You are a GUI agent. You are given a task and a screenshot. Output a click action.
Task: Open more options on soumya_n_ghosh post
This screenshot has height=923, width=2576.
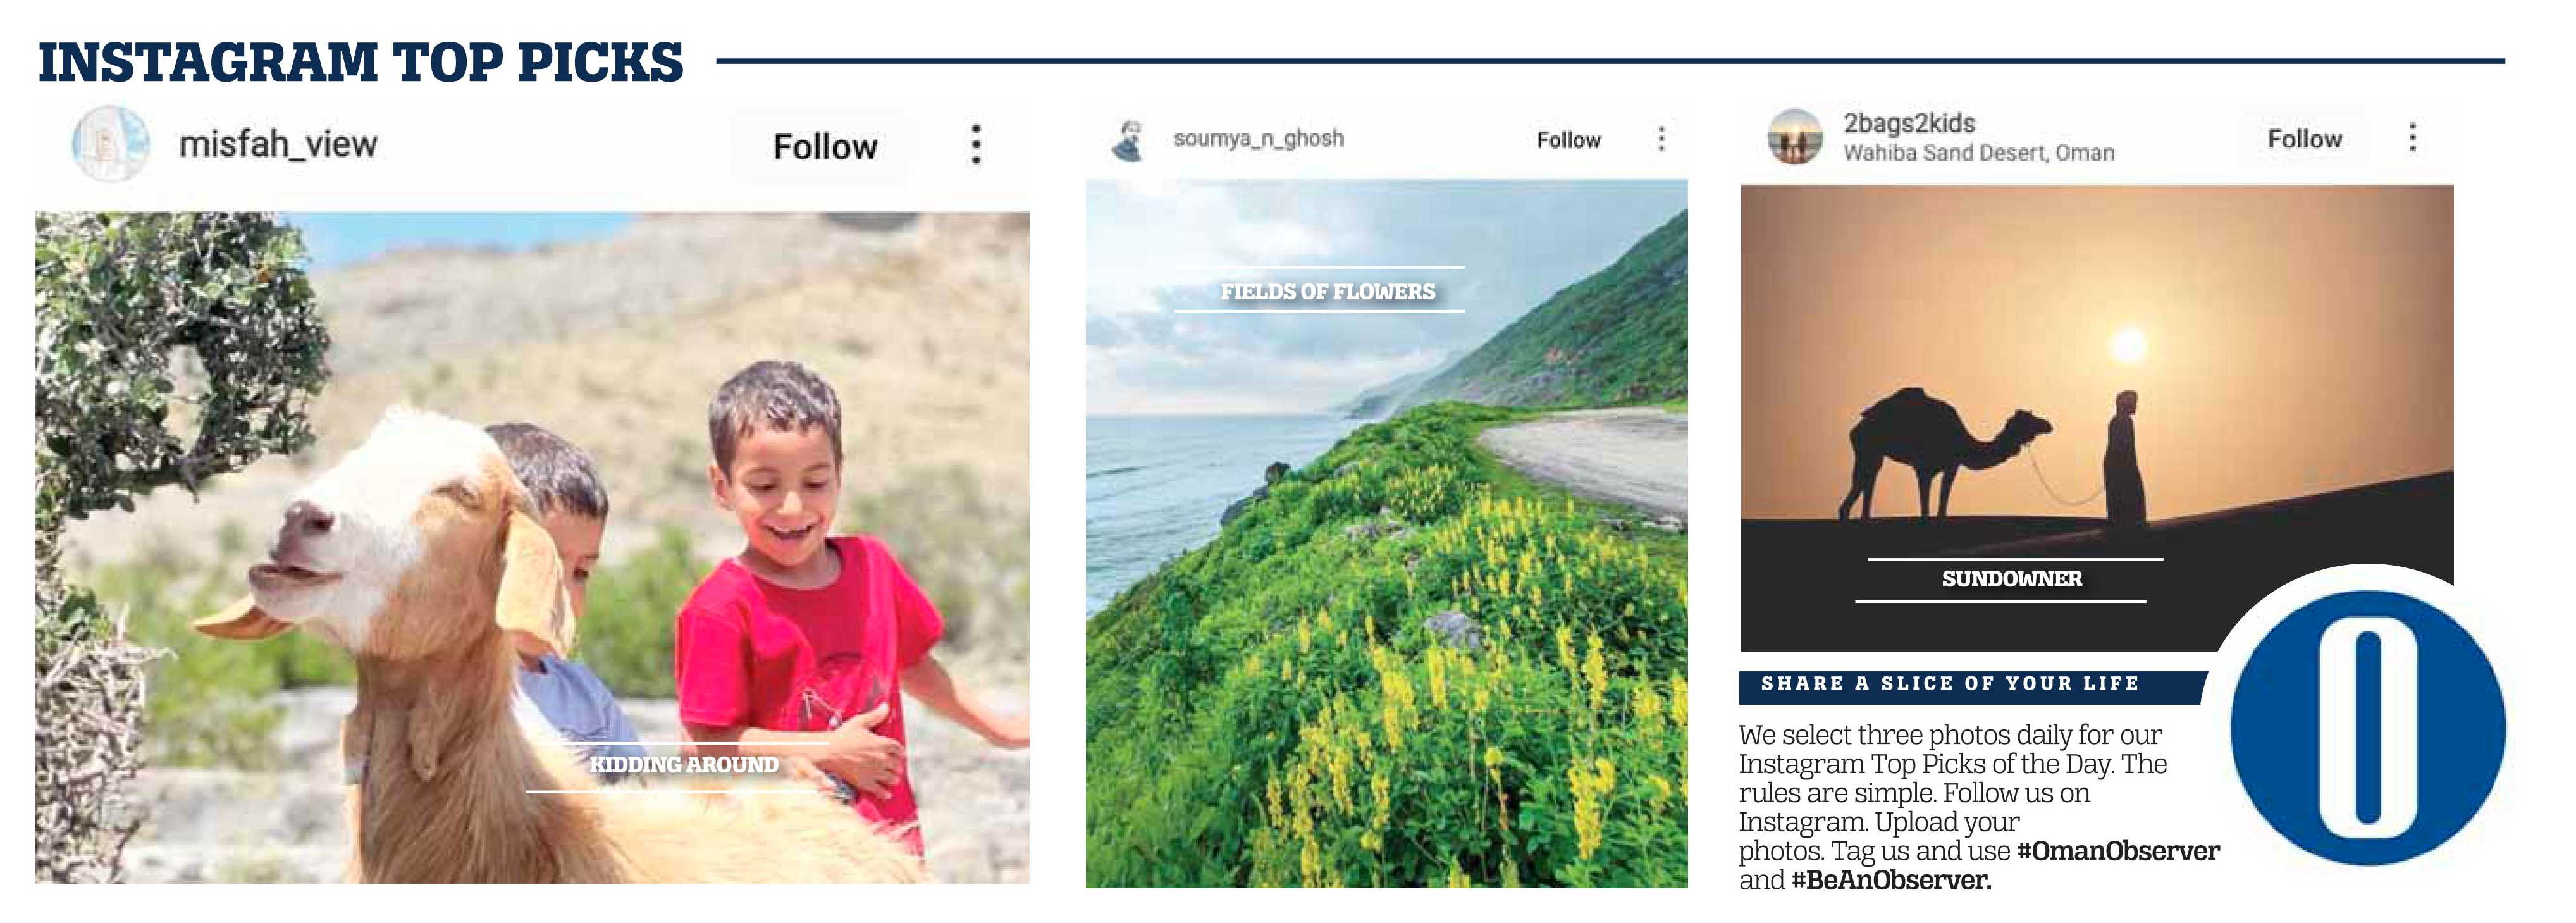(x=1661, y=138)
